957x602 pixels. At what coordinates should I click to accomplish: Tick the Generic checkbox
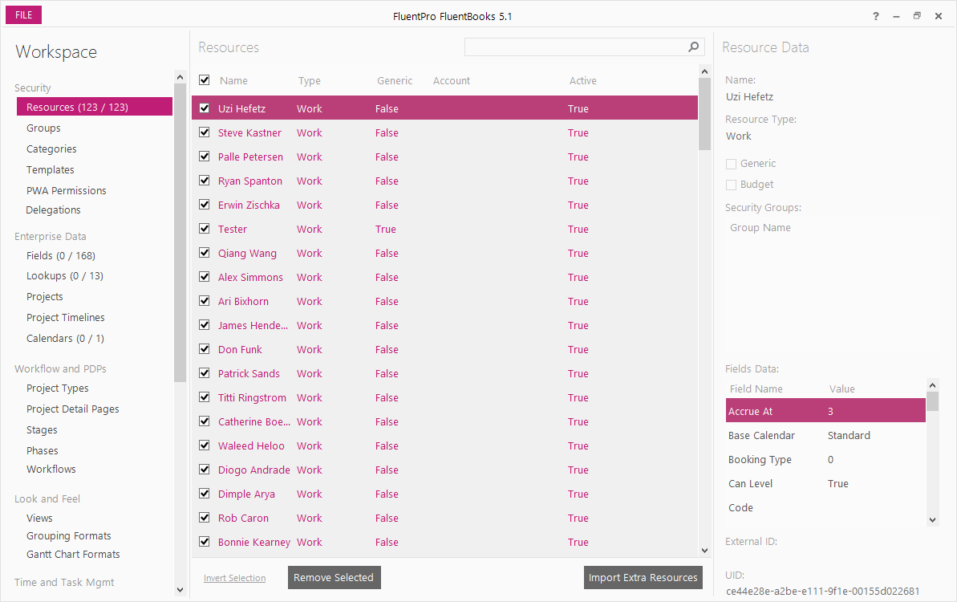click(731, 164)
